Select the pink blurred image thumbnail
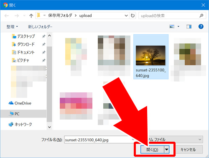 (x=76, y=106)
